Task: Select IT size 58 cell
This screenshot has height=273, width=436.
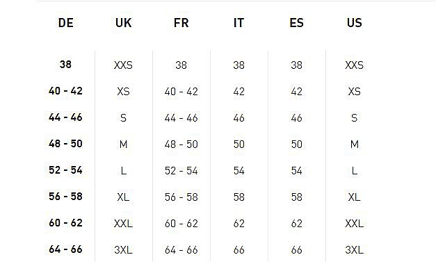Action: point(239,197)
